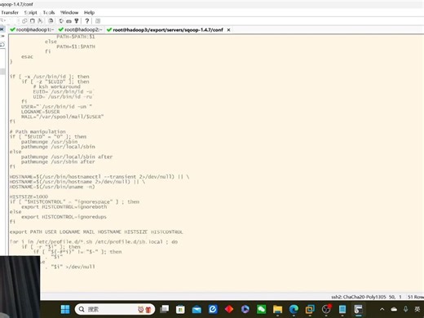This screenshot has height=318, width=424.
Task: Open Microsoft Store from the taskbar
Action: (x=180, y=309)
